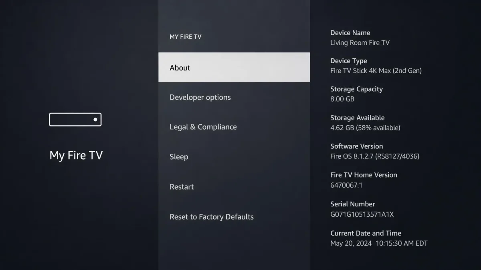Click the Fire TV device icon
This screenshot has height=270, width=481.
point(75,120)
